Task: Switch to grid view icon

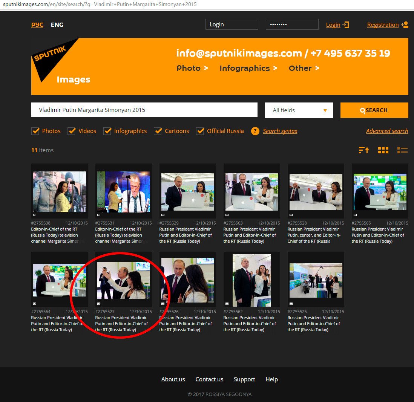Action: click(383, 150)
